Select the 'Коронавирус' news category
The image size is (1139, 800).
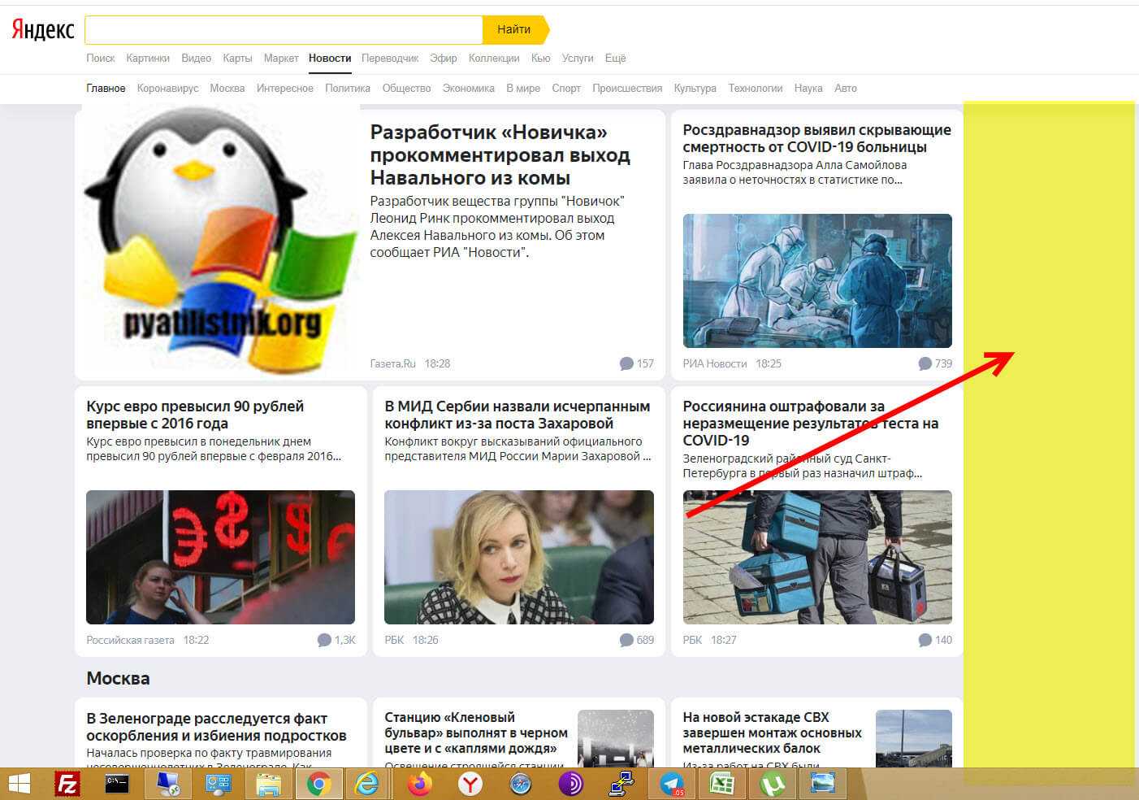pos(167,88)
